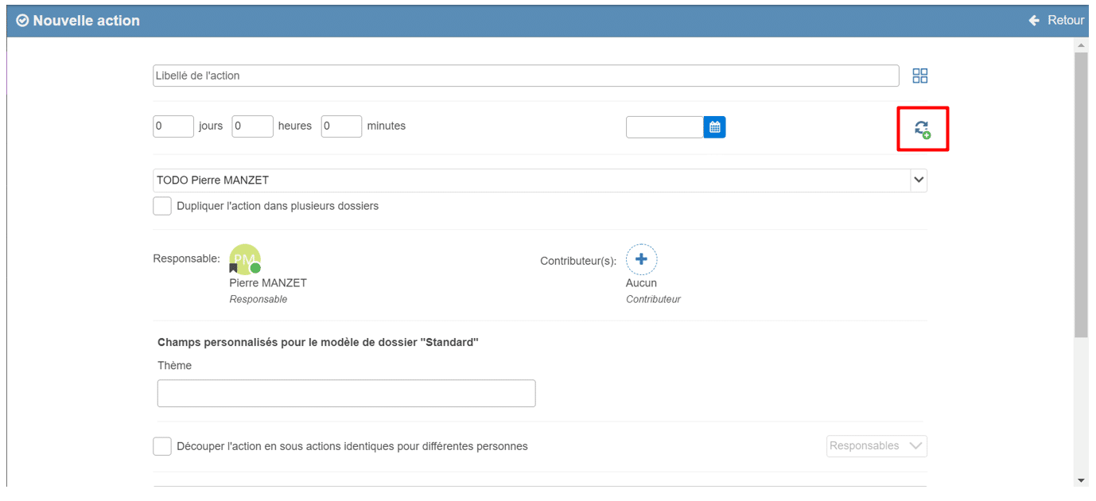
Task: Add a contributor with the plus icon
Action: coord(641,259)
